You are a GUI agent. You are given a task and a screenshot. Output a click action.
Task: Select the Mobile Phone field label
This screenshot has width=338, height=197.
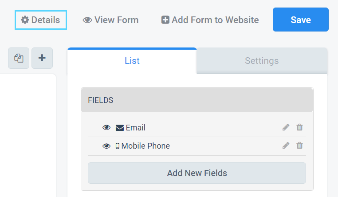tap(145, 146)
